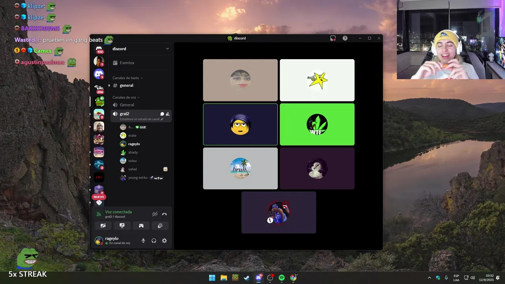Open Discord direct messages home icon
Viewport: 505px width, 284px height.
pos(99,49)
